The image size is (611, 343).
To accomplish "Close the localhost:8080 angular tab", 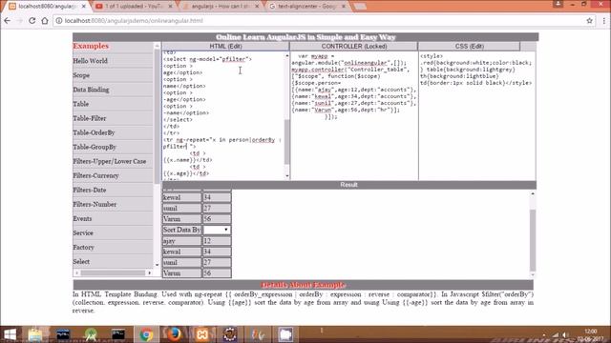I will (x=83, y=7).
